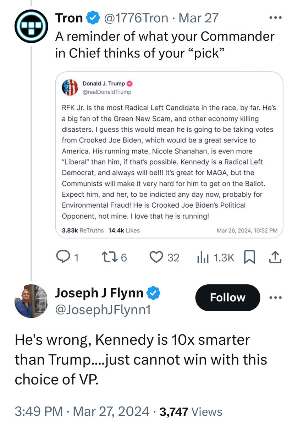Share Tron's tweet via the share icon

coord(276,257)
